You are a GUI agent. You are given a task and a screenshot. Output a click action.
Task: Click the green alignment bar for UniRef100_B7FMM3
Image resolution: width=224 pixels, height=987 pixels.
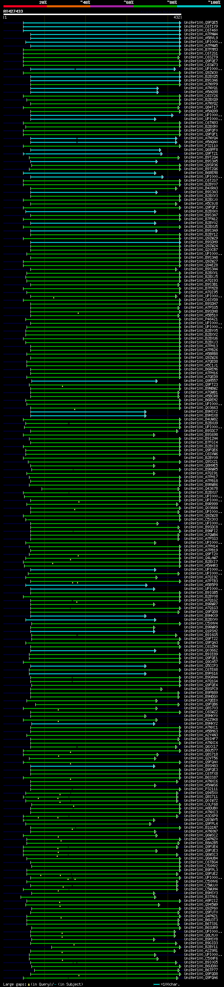click(x=102, y=49)
